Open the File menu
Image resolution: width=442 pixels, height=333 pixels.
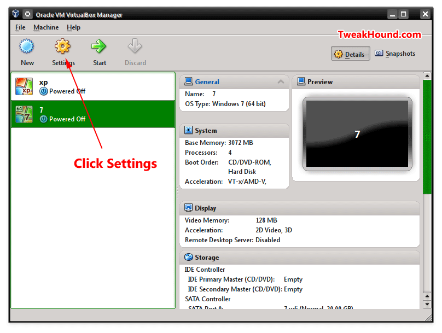pos(20,27)
